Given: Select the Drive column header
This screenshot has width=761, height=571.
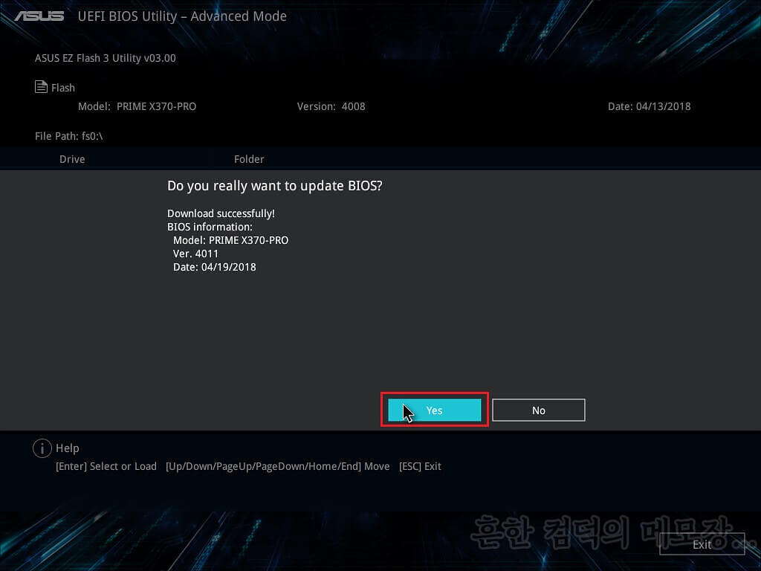Looking at the screenshot, I should pos(72,159).
